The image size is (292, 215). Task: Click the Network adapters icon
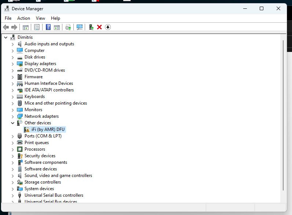(x=20, y=116)
